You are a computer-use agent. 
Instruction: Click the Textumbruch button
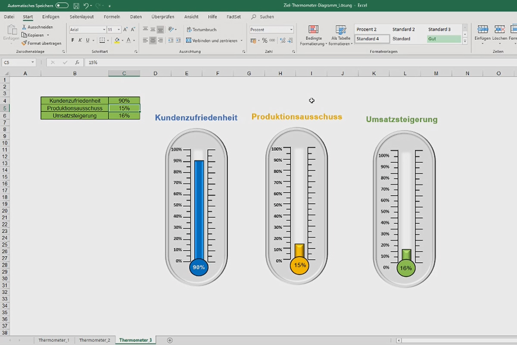pyautogui.click(x=201, y=30)
